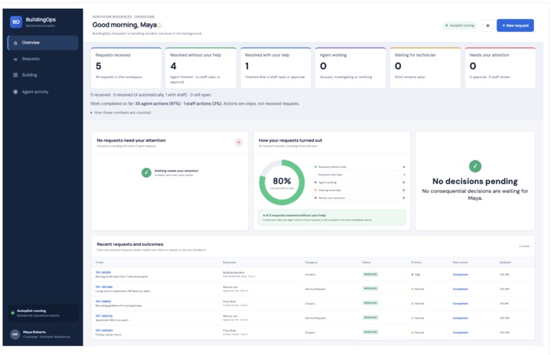Select the Requests received stat card
This screenshot has height=355, width=551.
pyautogui.click(x=126, y=68)
